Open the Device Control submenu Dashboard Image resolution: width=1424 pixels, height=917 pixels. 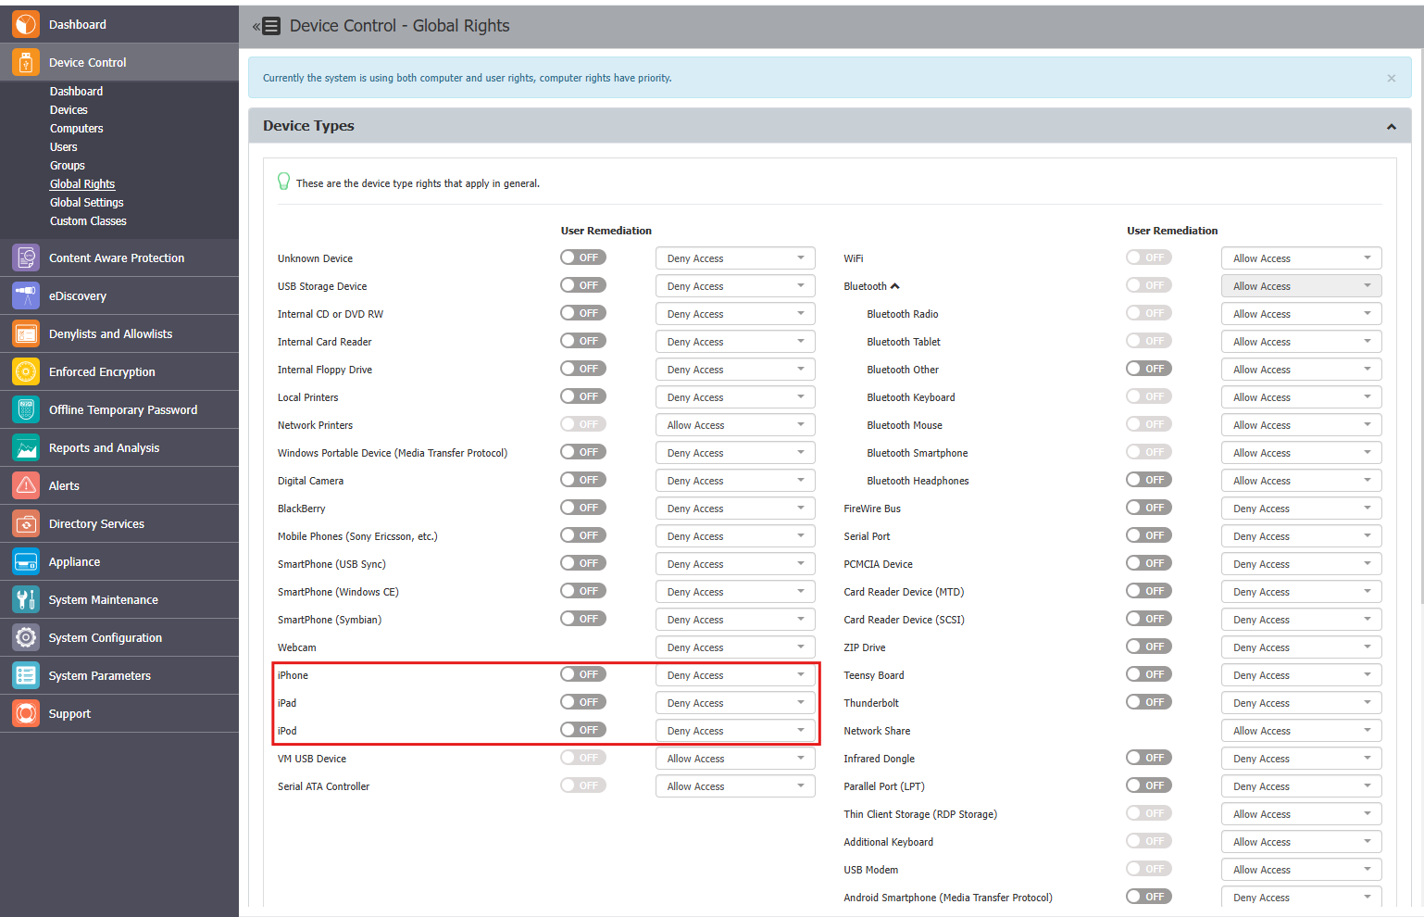tap(76, 91)
